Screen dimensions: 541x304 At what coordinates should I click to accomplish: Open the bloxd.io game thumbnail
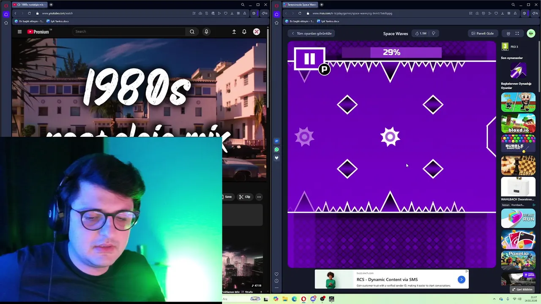(x=518, y=123)
